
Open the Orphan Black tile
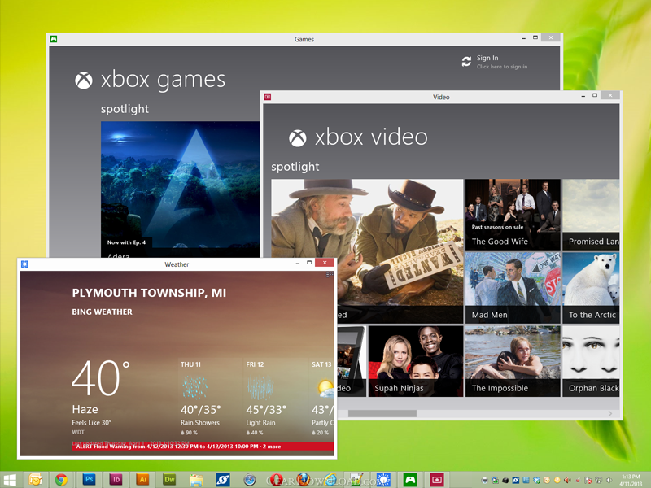[x=591, y=361]
